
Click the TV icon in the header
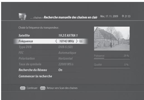tap(23, 16)
